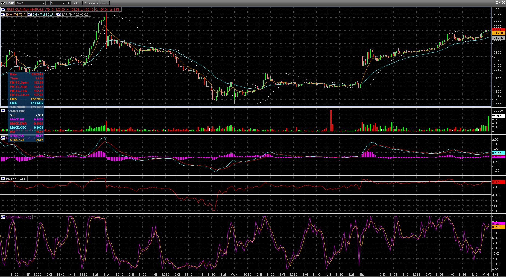Open the interval dropdown showing 5
Screen dimensions: 506x277
click(x=64, y=3)
